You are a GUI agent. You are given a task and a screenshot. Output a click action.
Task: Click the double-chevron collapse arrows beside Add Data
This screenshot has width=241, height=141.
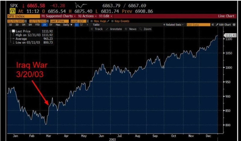coord(213,25)
